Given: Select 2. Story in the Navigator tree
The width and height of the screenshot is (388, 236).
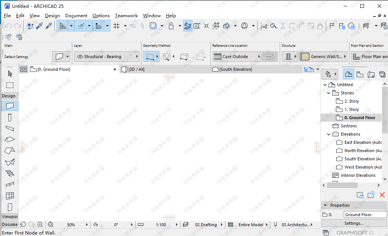Looking at the screenshot, I should click(x=351, y=101).
